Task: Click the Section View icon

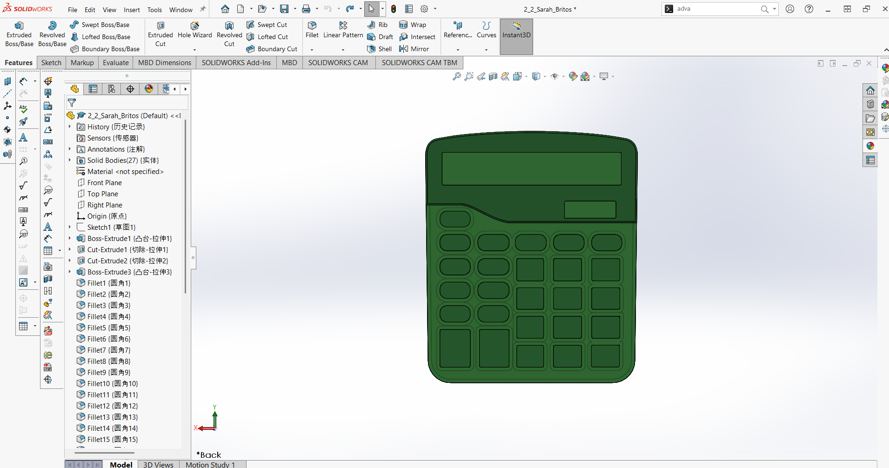Action: click(493, 76)
